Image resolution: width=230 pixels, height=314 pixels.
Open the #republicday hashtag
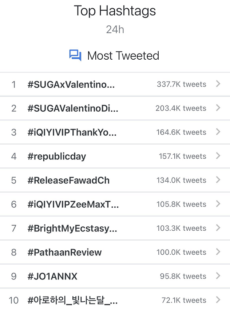coord(57,156)
